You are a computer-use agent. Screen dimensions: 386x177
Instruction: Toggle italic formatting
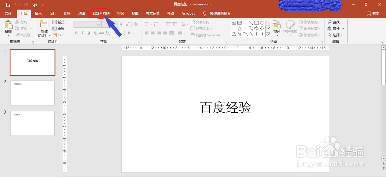[83, 33]
